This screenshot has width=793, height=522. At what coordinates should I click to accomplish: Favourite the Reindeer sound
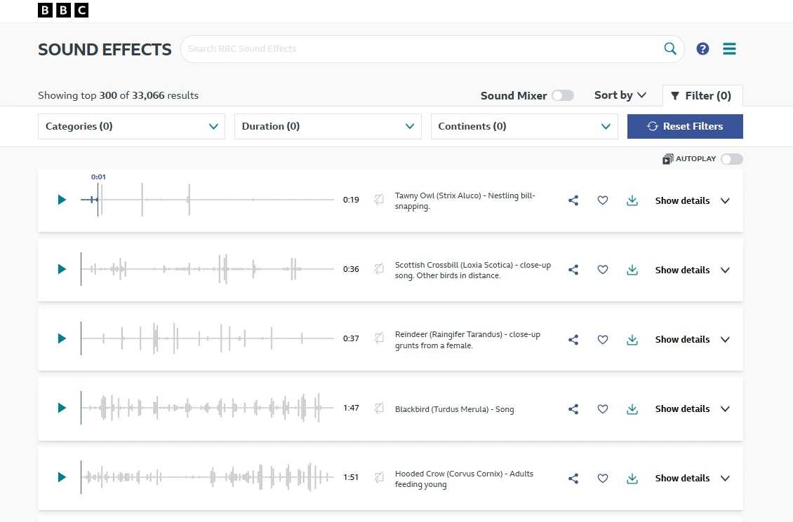pyautogui.click(x=602, y=339)
